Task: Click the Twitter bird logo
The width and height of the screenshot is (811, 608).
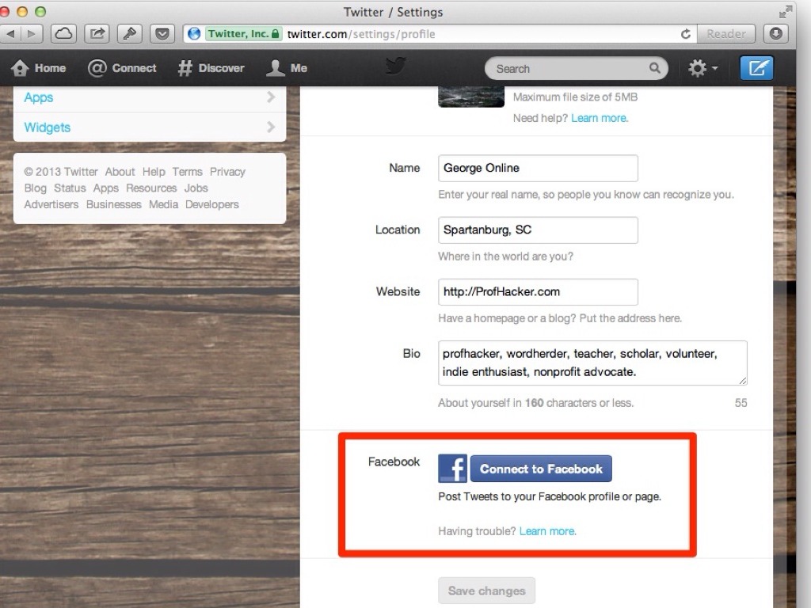Action: pos(396,66)
